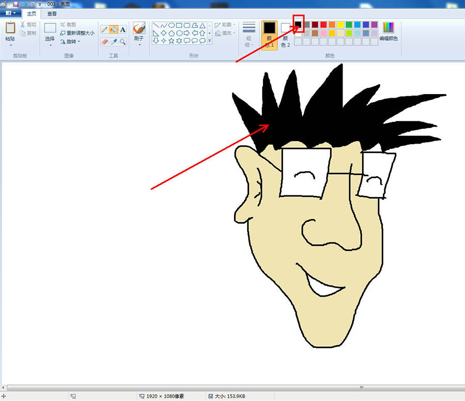Pick the yellow palette swatch

(340, 24)
